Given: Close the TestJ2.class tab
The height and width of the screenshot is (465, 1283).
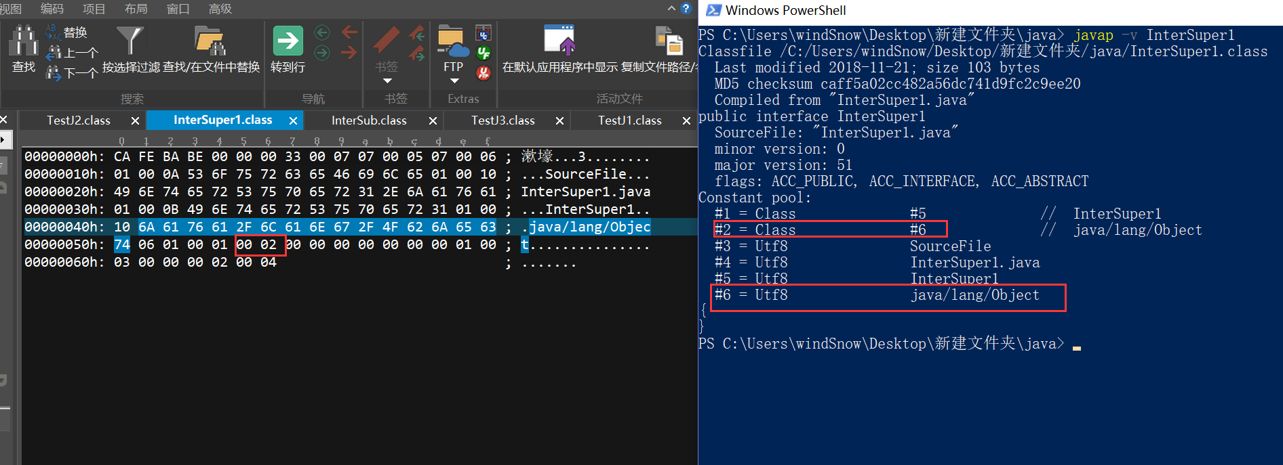Looking at the screenshot, I should (x=135, y=120).
